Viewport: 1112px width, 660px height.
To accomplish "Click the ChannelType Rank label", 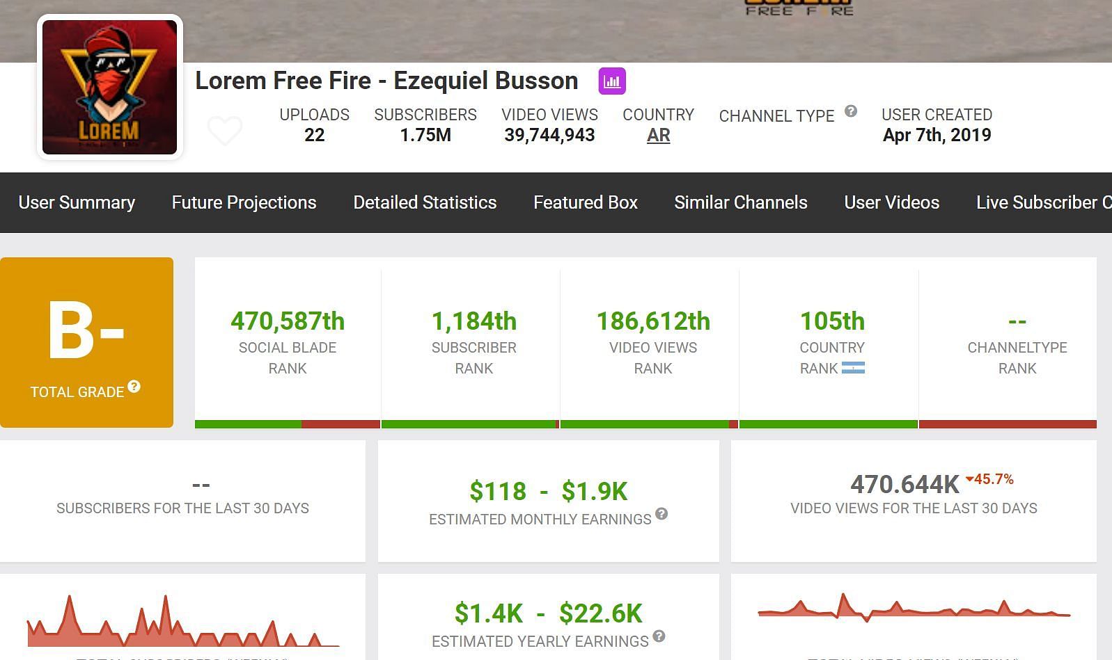I will [1017, 357].
